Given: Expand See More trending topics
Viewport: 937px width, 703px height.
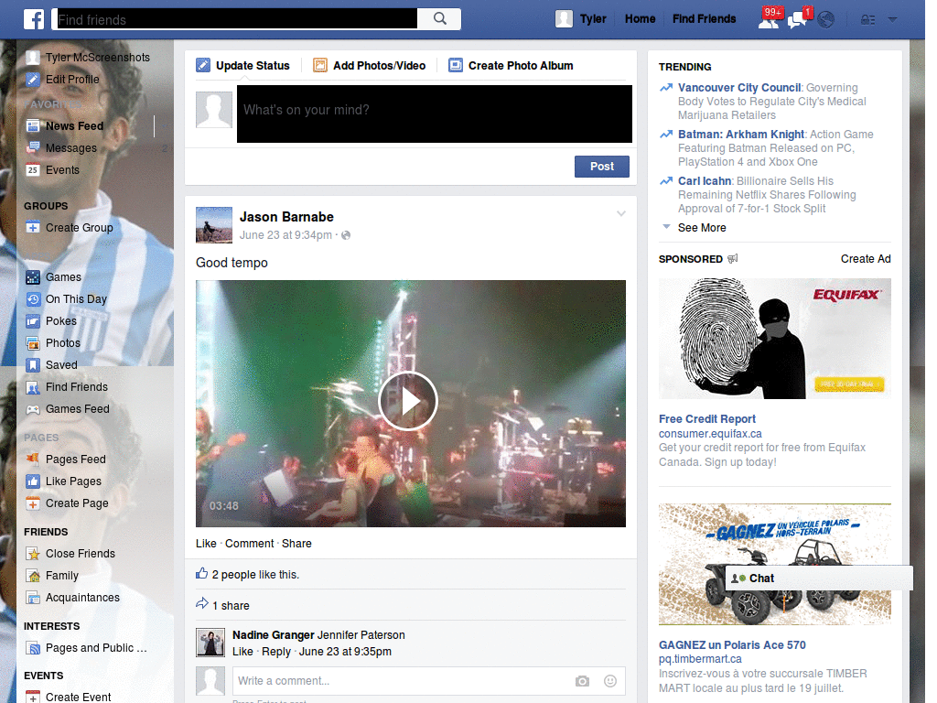Looking at the screenshot, I should coord(702,228).
